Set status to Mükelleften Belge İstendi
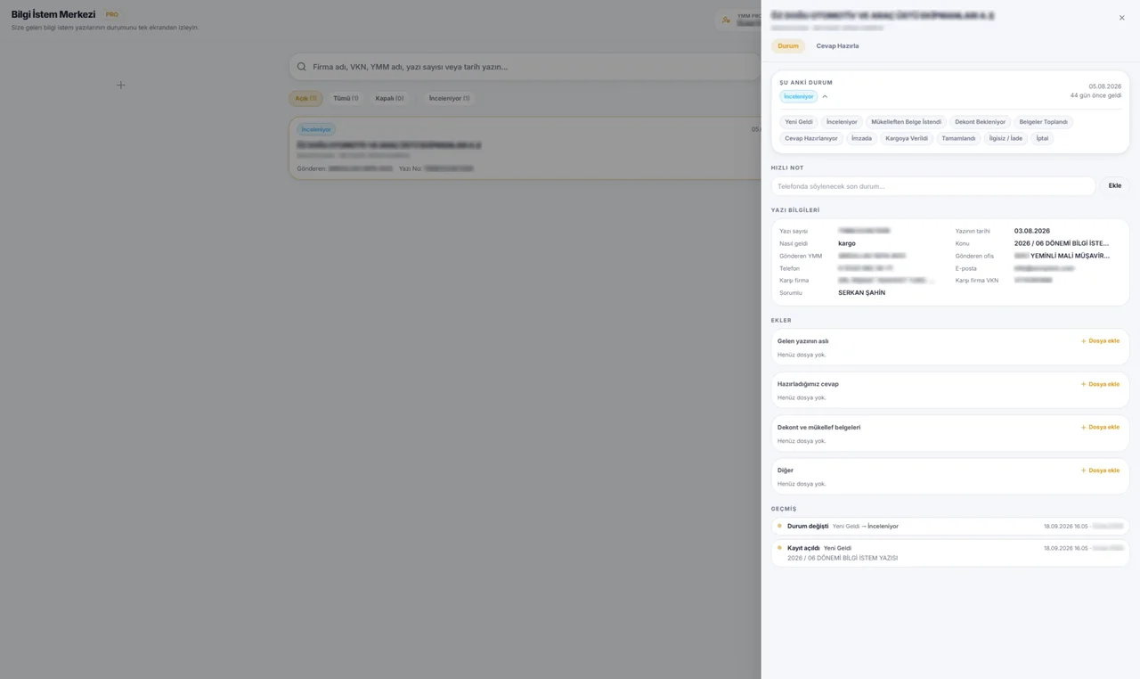 906,122
